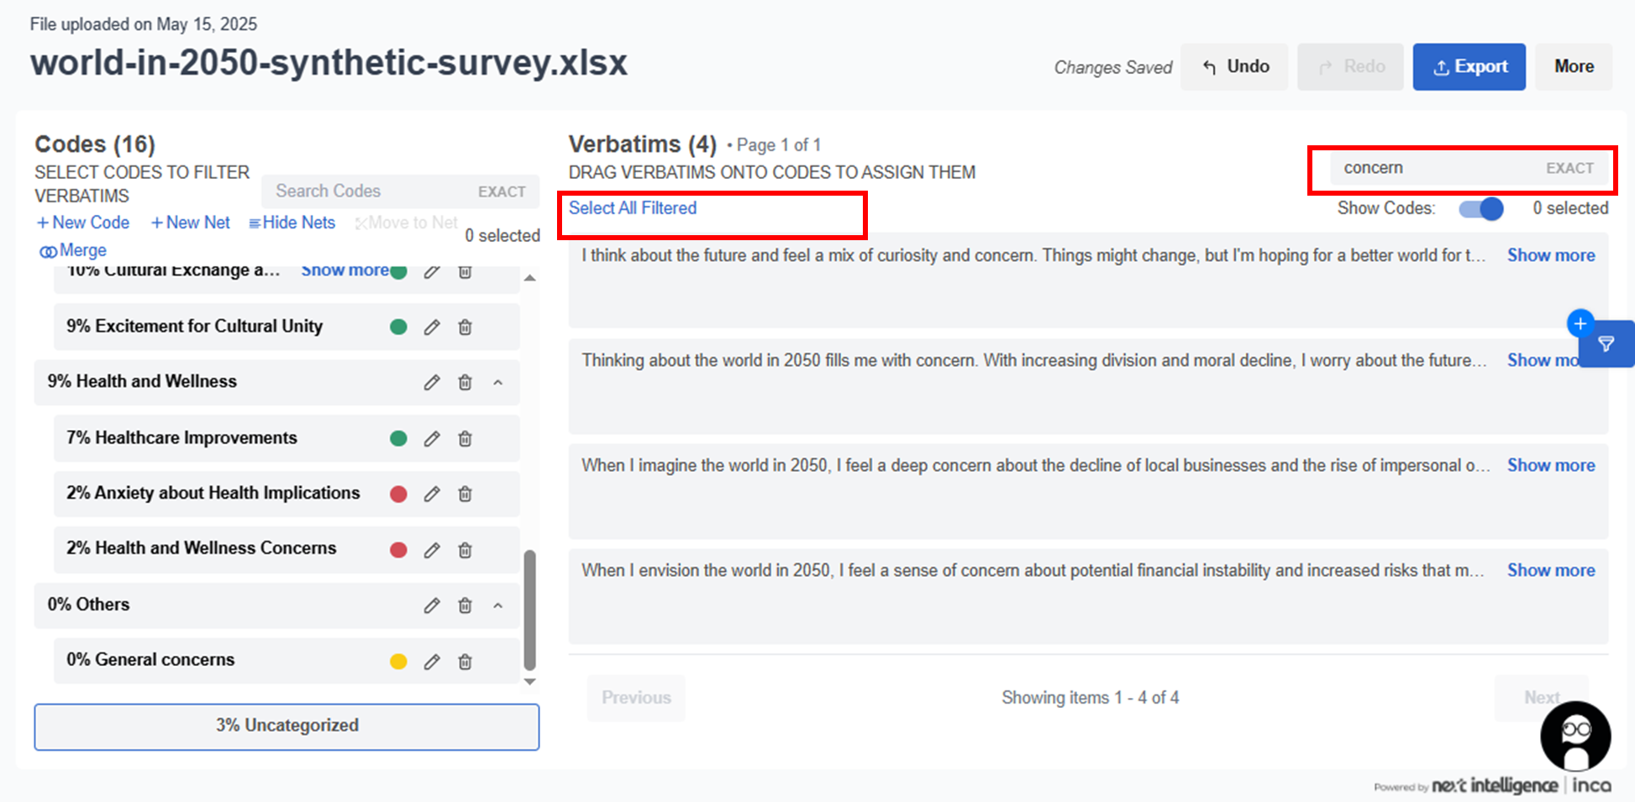Screen dimensions: 1635x802
Task: Click Select All Filtered link
Action: tap(633, 208)
